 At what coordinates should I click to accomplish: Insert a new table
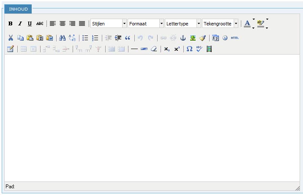click(11, 49)
